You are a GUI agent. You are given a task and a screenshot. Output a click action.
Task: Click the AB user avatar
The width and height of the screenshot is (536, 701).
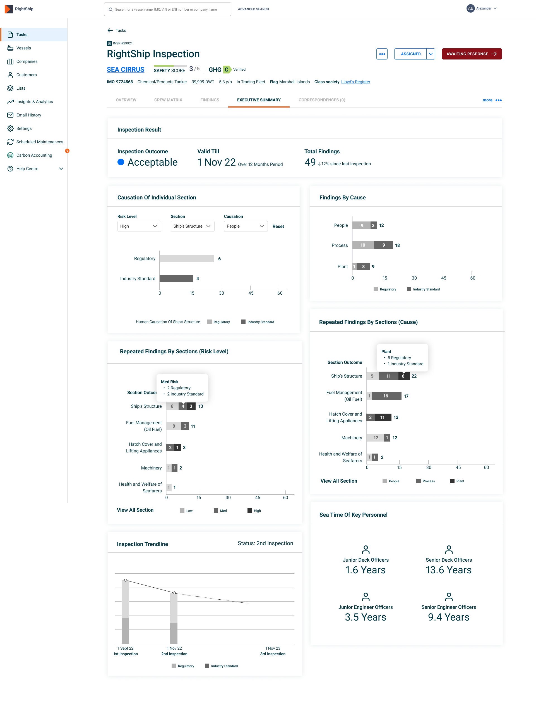tap(471, 9)
